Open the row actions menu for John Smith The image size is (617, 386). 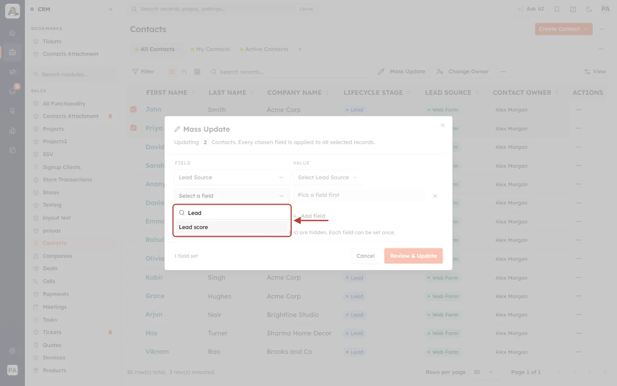pos(579,110)
